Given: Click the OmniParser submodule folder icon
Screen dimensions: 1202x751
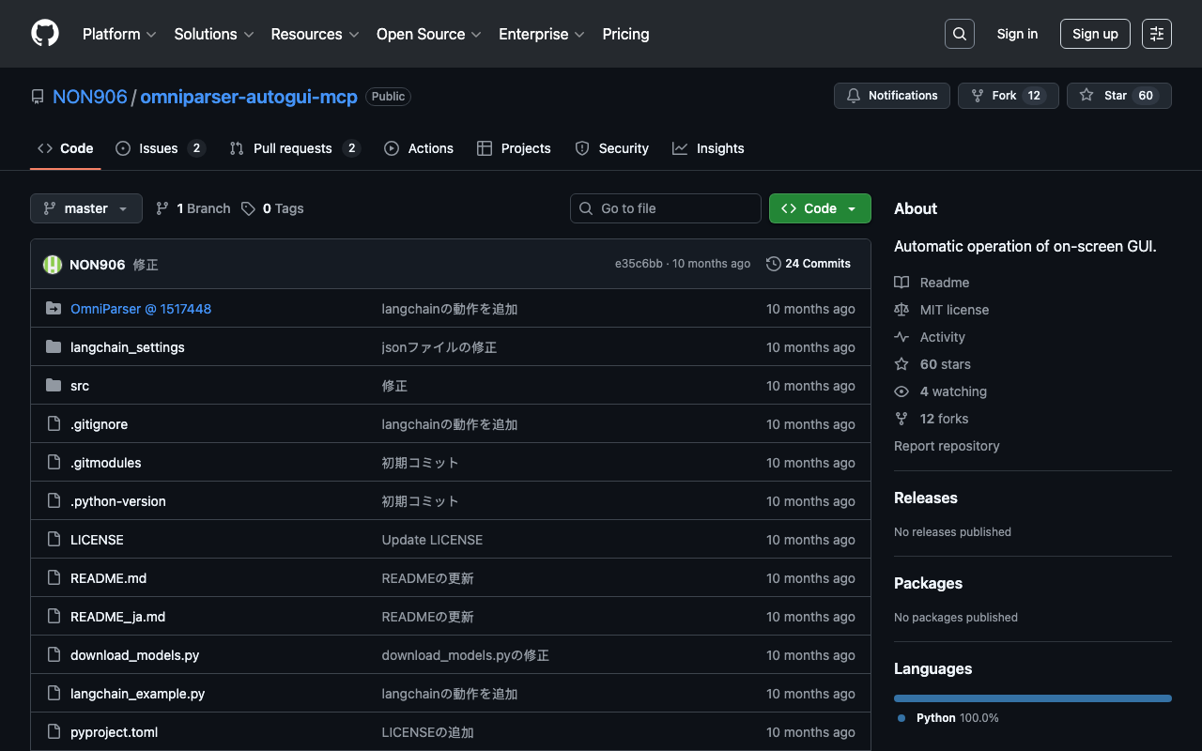Looking at the screenshot, I should coord(54,309).
